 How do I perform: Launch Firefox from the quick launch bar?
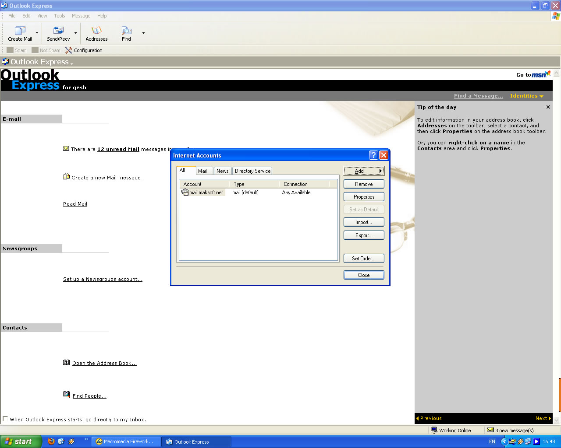(51, 441)
